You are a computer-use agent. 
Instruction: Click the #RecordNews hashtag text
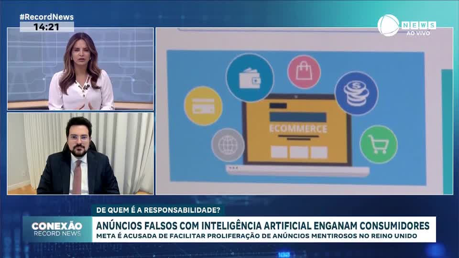pyautogui.click(x=46, y=17)
